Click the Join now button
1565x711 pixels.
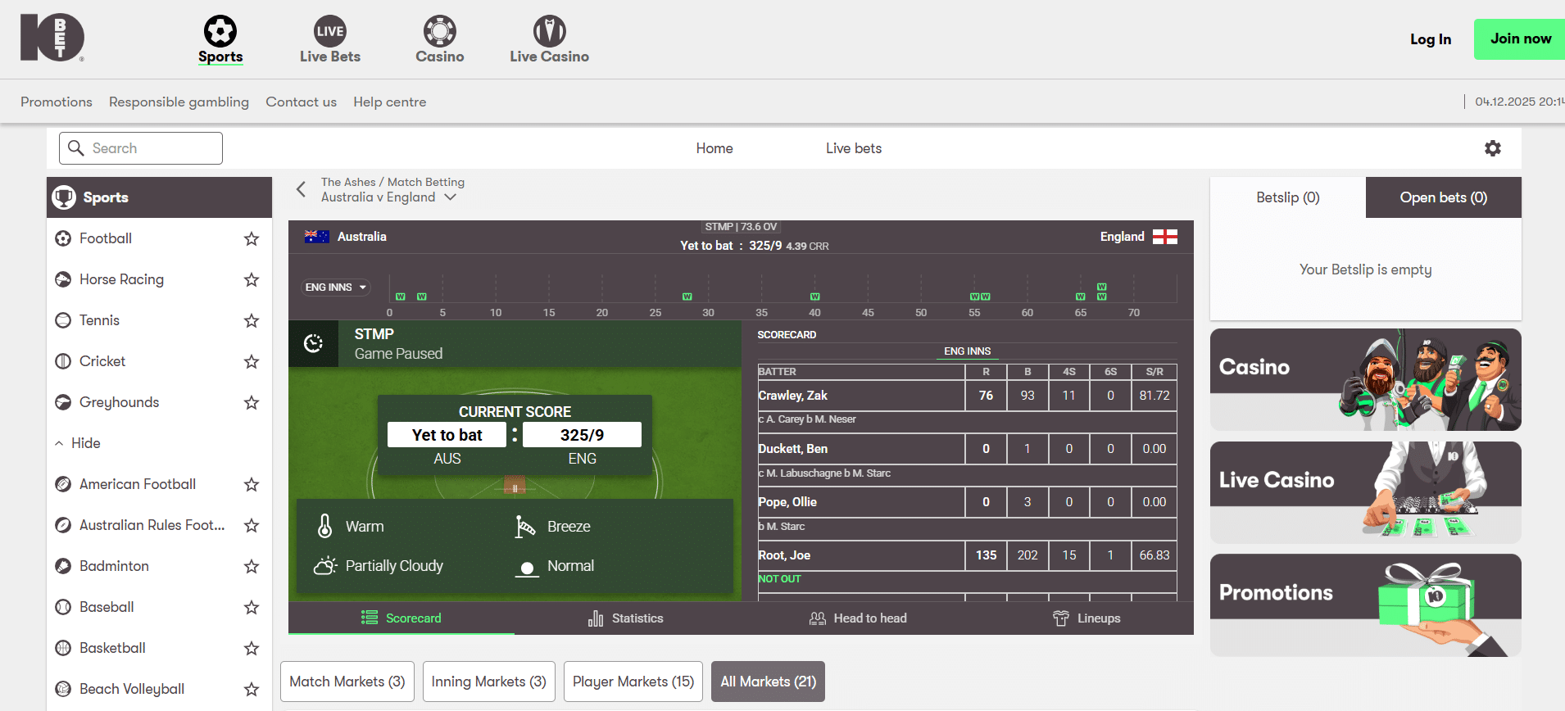[x=1520, y=39]
